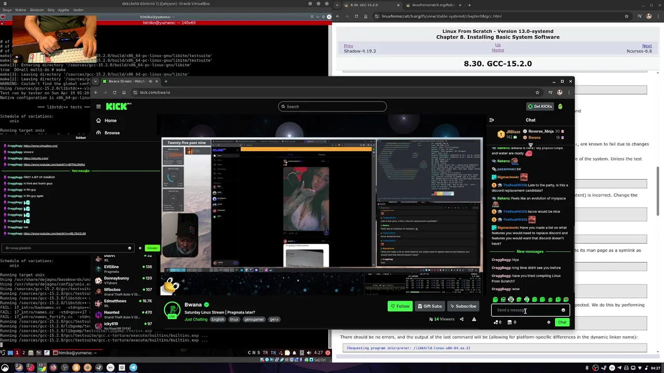The height and width of the screenshot is (373, 664).
Task: Open Aygıtlar menu in VirtualBox
Action: click(x=63, y=10)
